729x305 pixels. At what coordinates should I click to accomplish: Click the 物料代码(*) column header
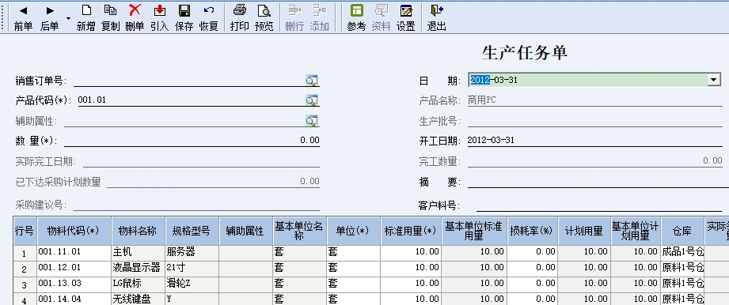pyautogui.click(x=74, y=231)
